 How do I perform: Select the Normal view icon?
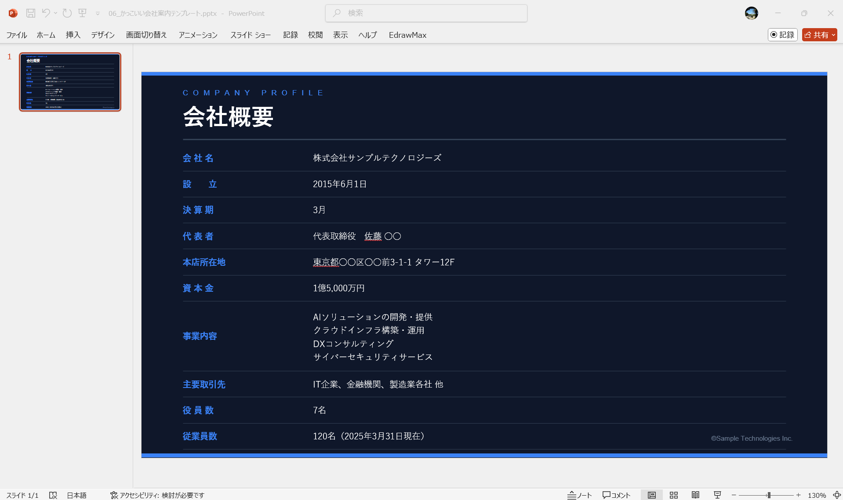click(651, 495)
